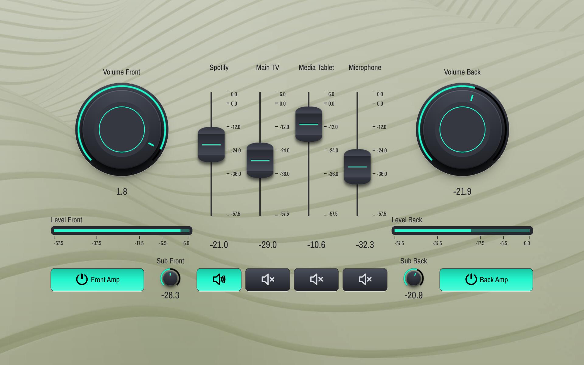This screenshot has height=365, width=584.
Task: Click the Sub Back knob
Action: click(x=413, y=278)
